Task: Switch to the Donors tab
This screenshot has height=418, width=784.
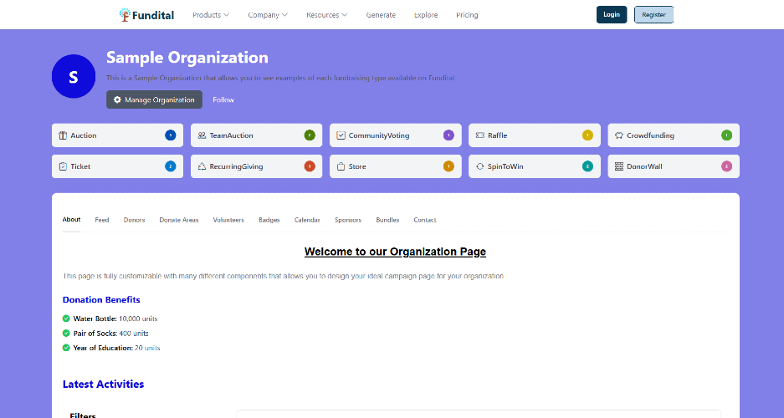Action: coord(134,220)
